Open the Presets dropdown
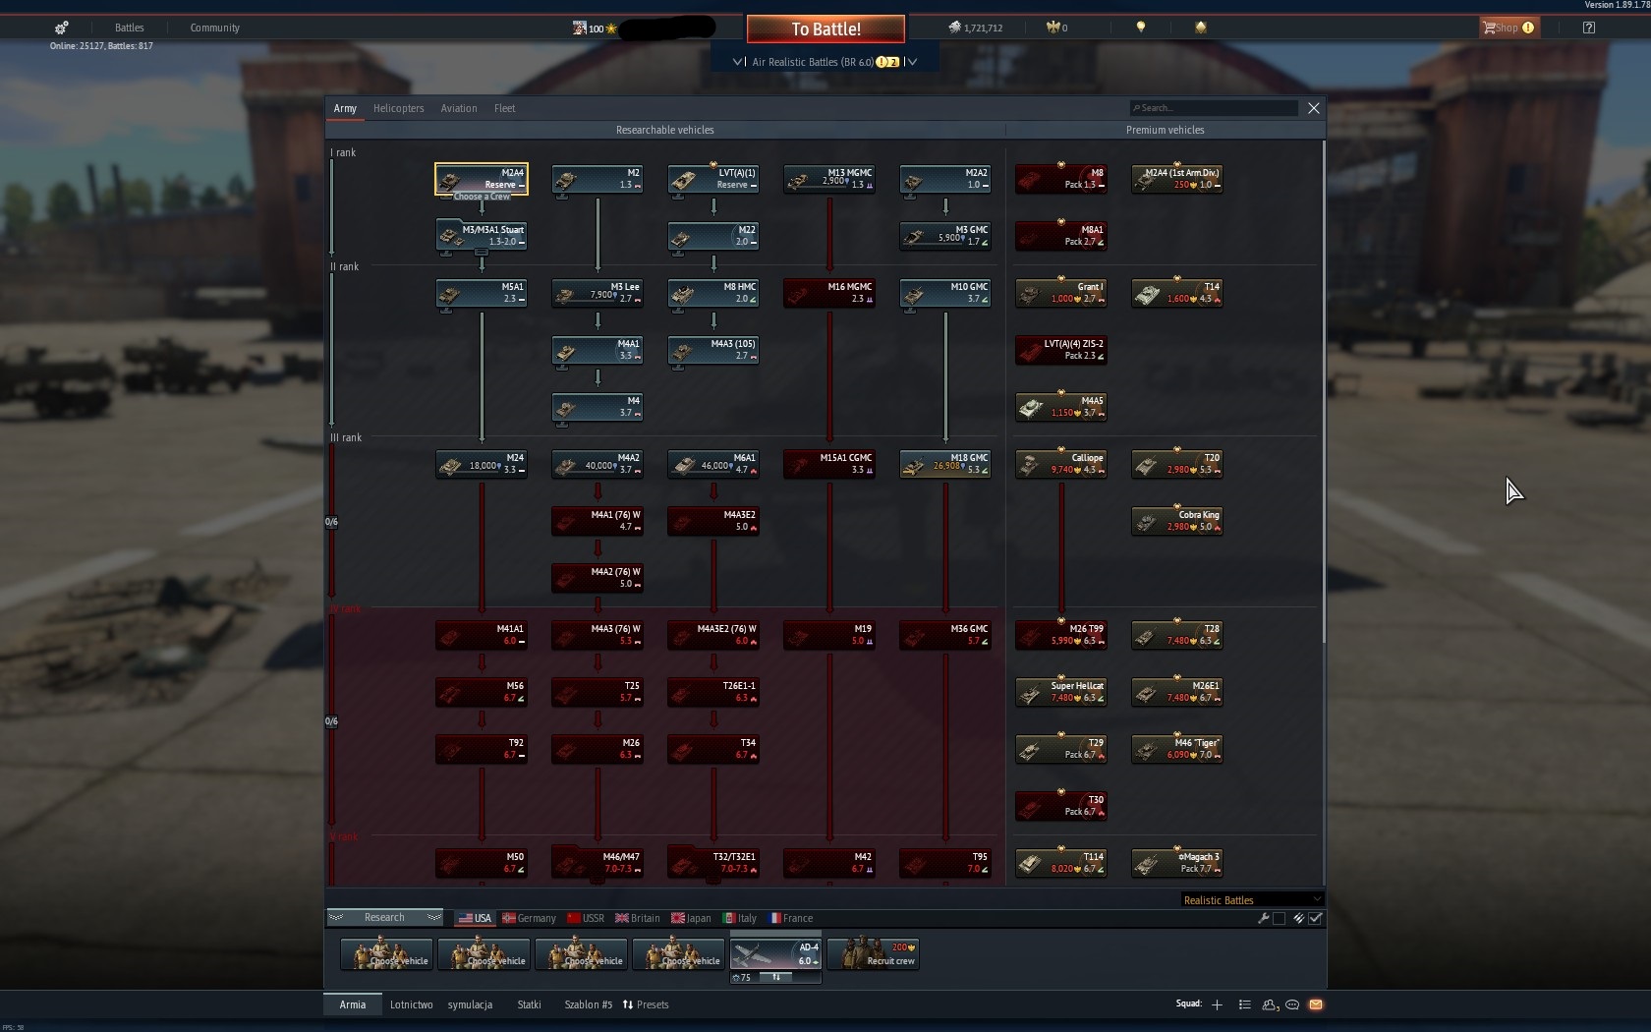The image size is (1651, 1032). (646, 1004)
